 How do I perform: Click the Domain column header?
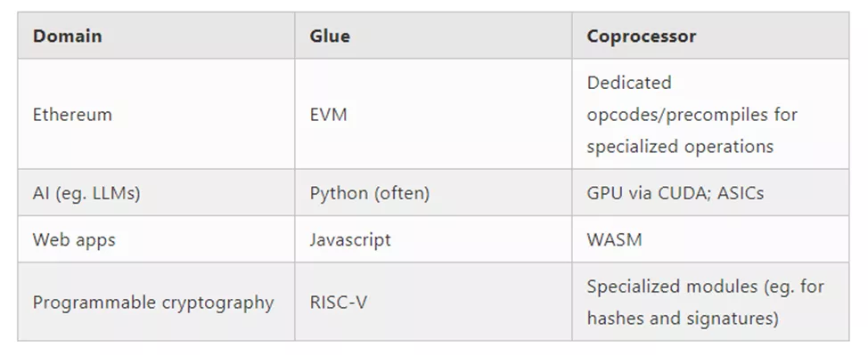pyautogui.click(x=156, y=36)
